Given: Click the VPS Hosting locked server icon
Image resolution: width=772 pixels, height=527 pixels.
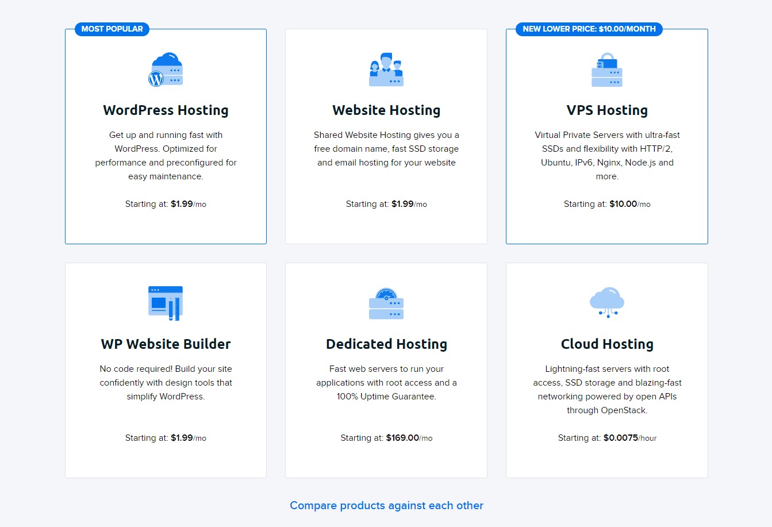Looking at the screenshot, I should point(607,70).
